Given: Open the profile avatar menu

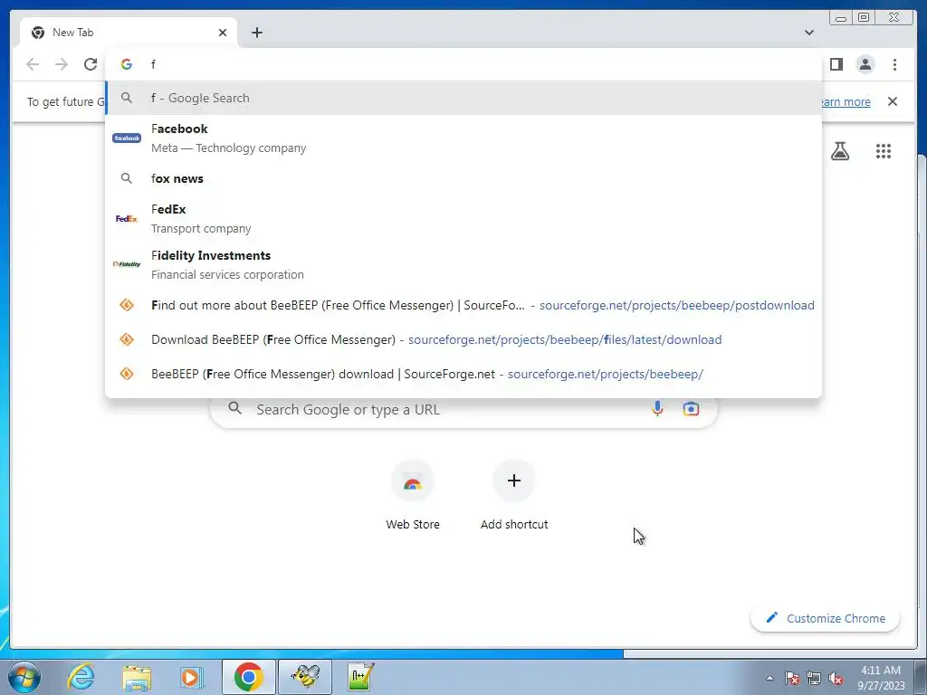Looking at the screenshot, I should point(865,64).
